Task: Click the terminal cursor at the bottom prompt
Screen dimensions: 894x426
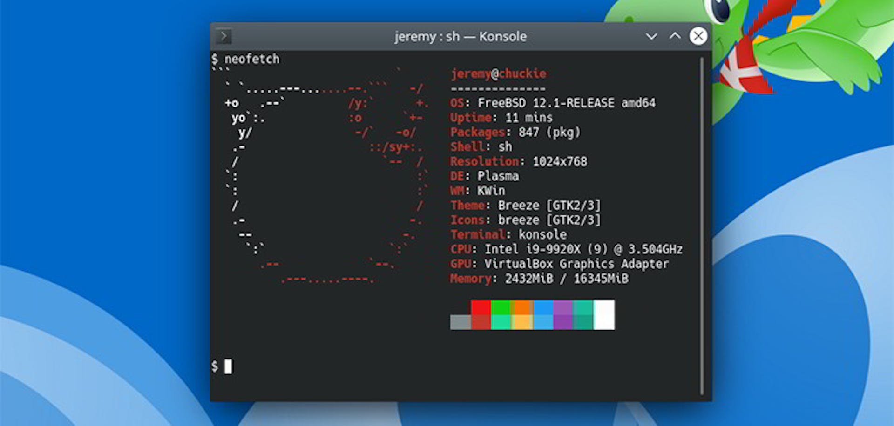Action: click(x=228, y=366)
